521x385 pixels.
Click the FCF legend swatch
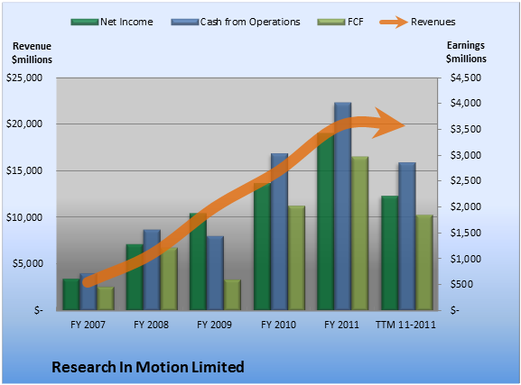[331, 22]
